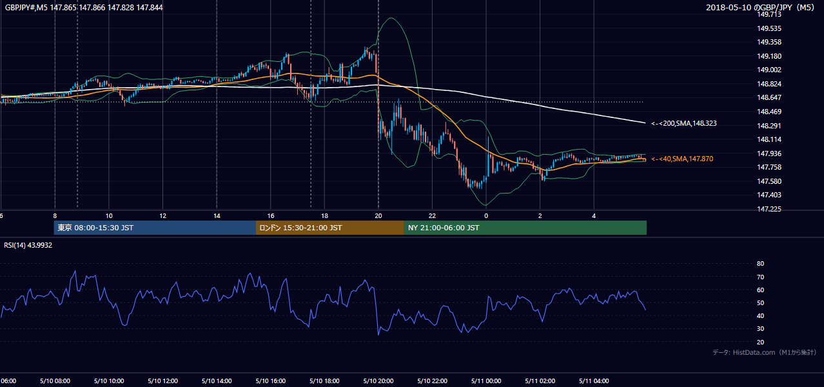Click RSI scale value 30

pyautogui.click(x=760, y=329)
